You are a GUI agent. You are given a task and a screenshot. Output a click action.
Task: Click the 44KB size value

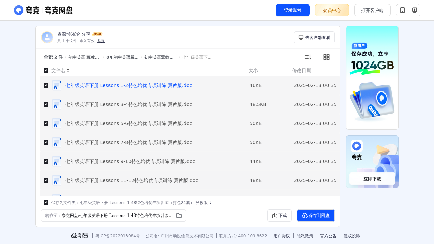click(256, 161)
